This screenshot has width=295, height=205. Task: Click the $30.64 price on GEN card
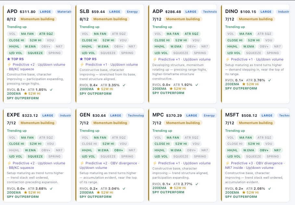99,116
